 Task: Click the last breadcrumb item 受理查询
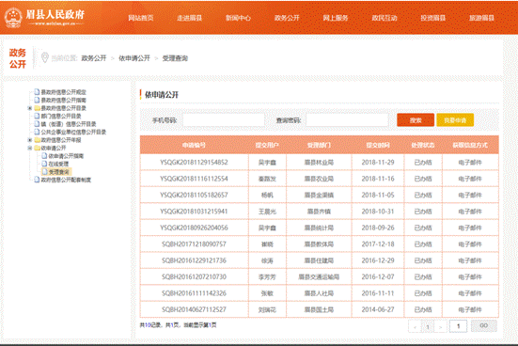[x=175, y=58]
